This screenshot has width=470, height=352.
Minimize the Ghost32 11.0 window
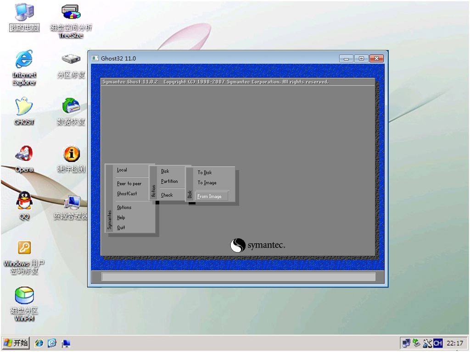click(346, 58)
